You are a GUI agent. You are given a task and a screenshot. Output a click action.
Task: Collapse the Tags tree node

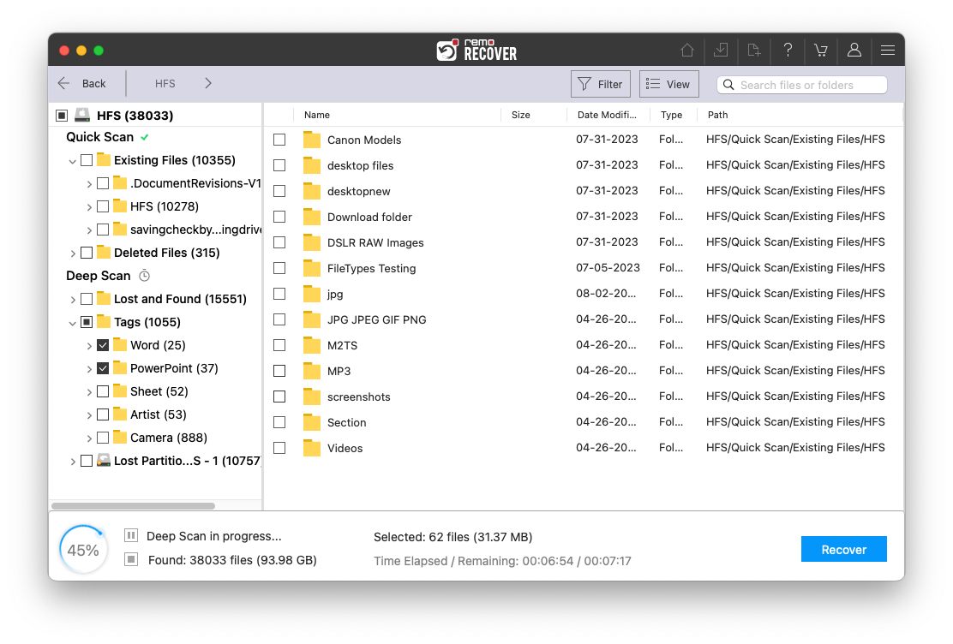(x=73, y=321)
